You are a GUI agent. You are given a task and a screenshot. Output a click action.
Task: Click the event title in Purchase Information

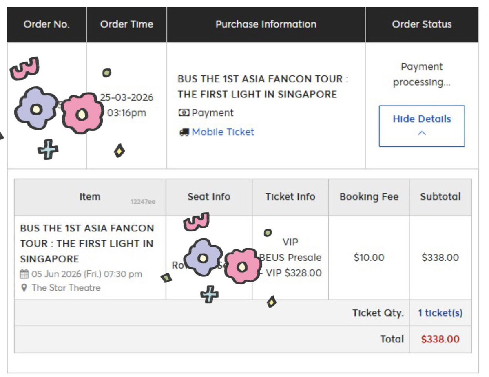point(263,86)
